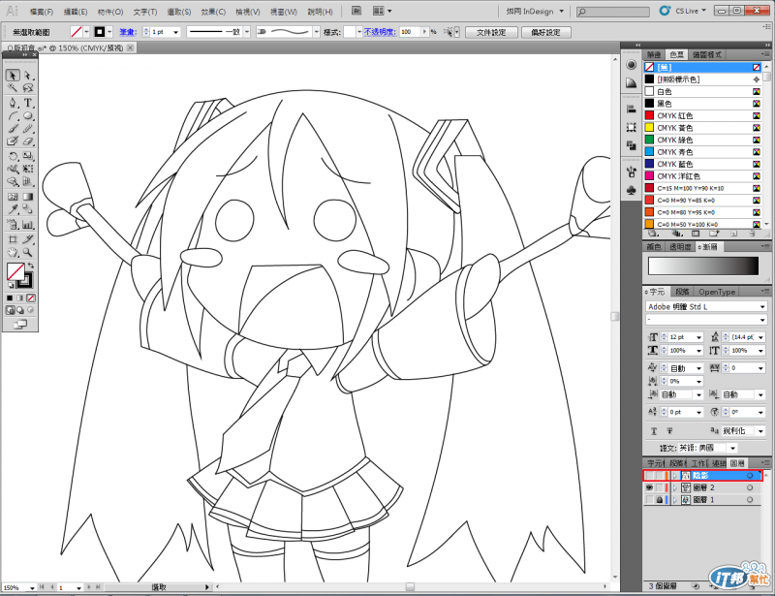Pick the CMYK 紅色 swatch
Screen dimensions: 775x596
pyautogui.click(x=701, y=115)
